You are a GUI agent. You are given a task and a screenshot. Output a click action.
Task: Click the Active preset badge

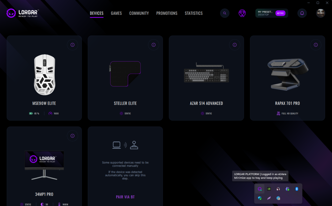pyautogui.click(x=280, y=13)
